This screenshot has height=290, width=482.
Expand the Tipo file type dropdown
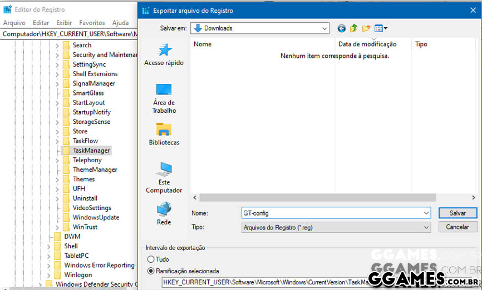pos(426,227)
